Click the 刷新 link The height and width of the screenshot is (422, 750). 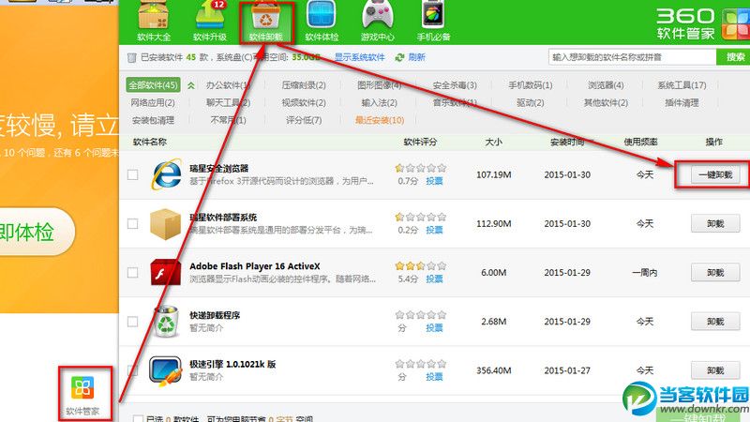point(416,57)
